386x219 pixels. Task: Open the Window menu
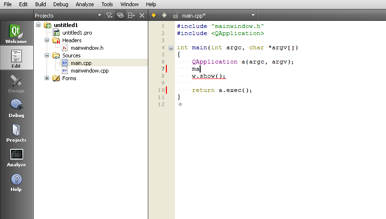click(129, 4)
